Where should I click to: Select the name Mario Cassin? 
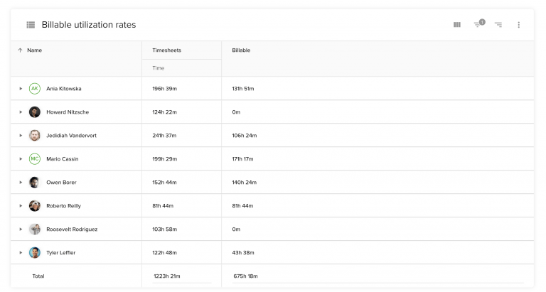point(63,158)
